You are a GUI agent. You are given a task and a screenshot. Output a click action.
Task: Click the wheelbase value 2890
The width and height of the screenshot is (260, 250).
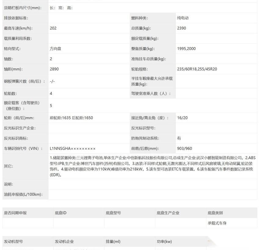54,69
